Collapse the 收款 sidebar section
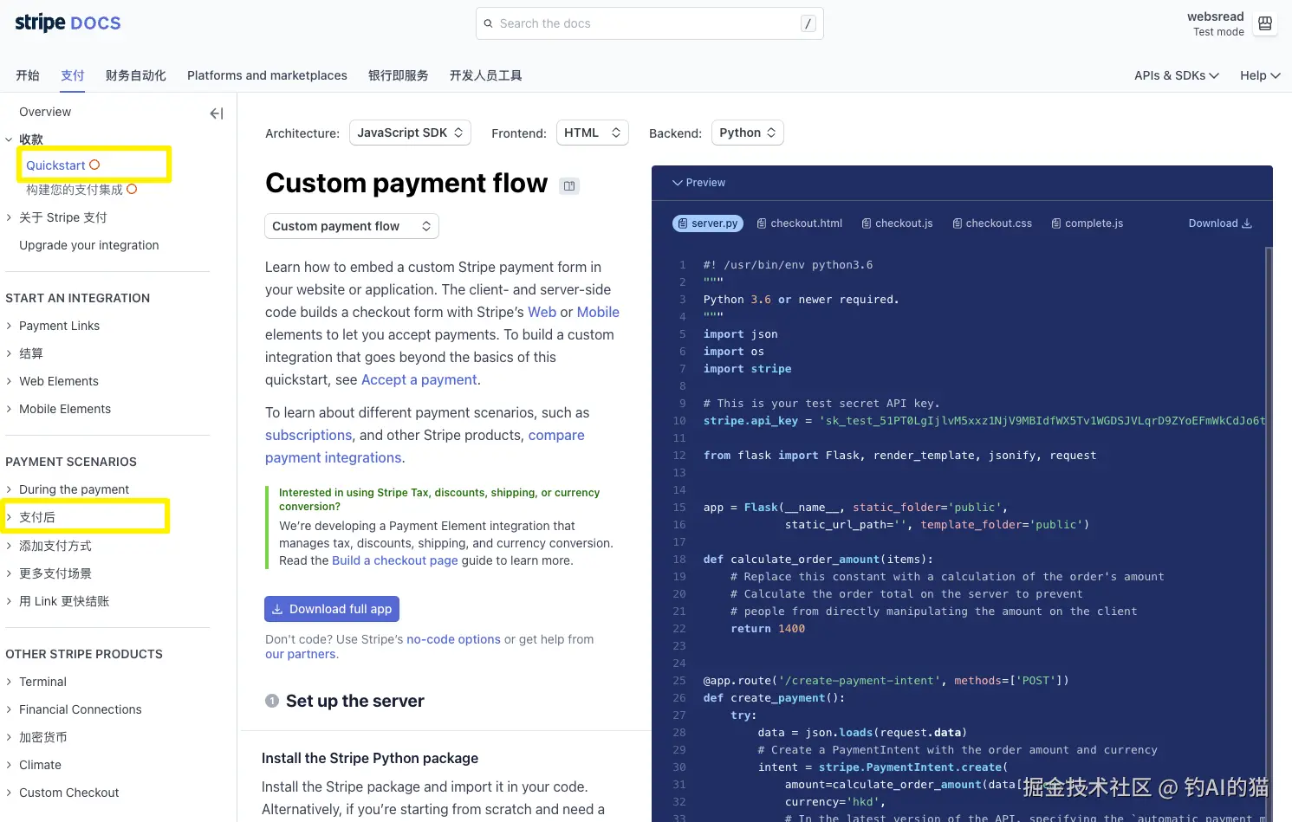Viewport: 1292px width, 822px height. [x=9, y=139]
